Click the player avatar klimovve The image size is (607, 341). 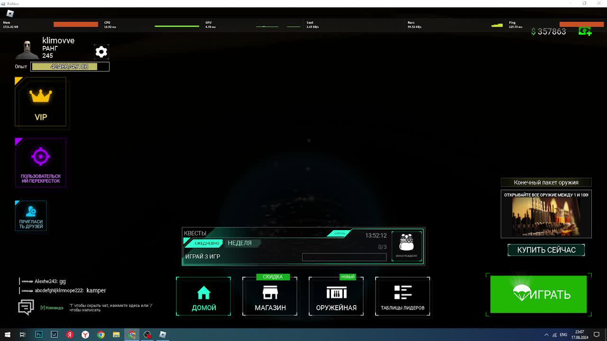tap(28, 49)
